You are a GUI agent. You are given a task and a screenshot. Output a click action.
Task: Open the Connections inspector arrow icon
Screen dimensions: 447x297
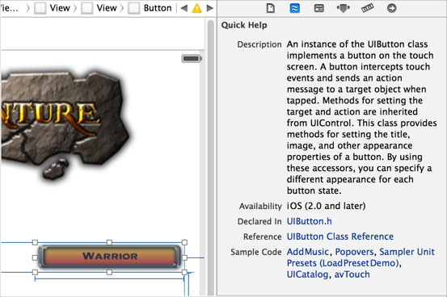[x=392, y=8]
